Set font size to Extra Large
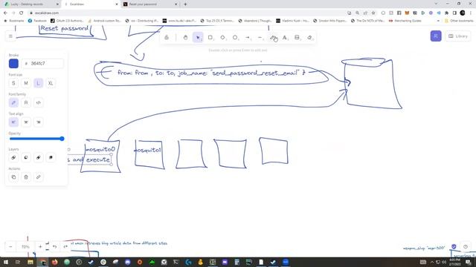Screen dimensions: 476x267 point(51,83)
